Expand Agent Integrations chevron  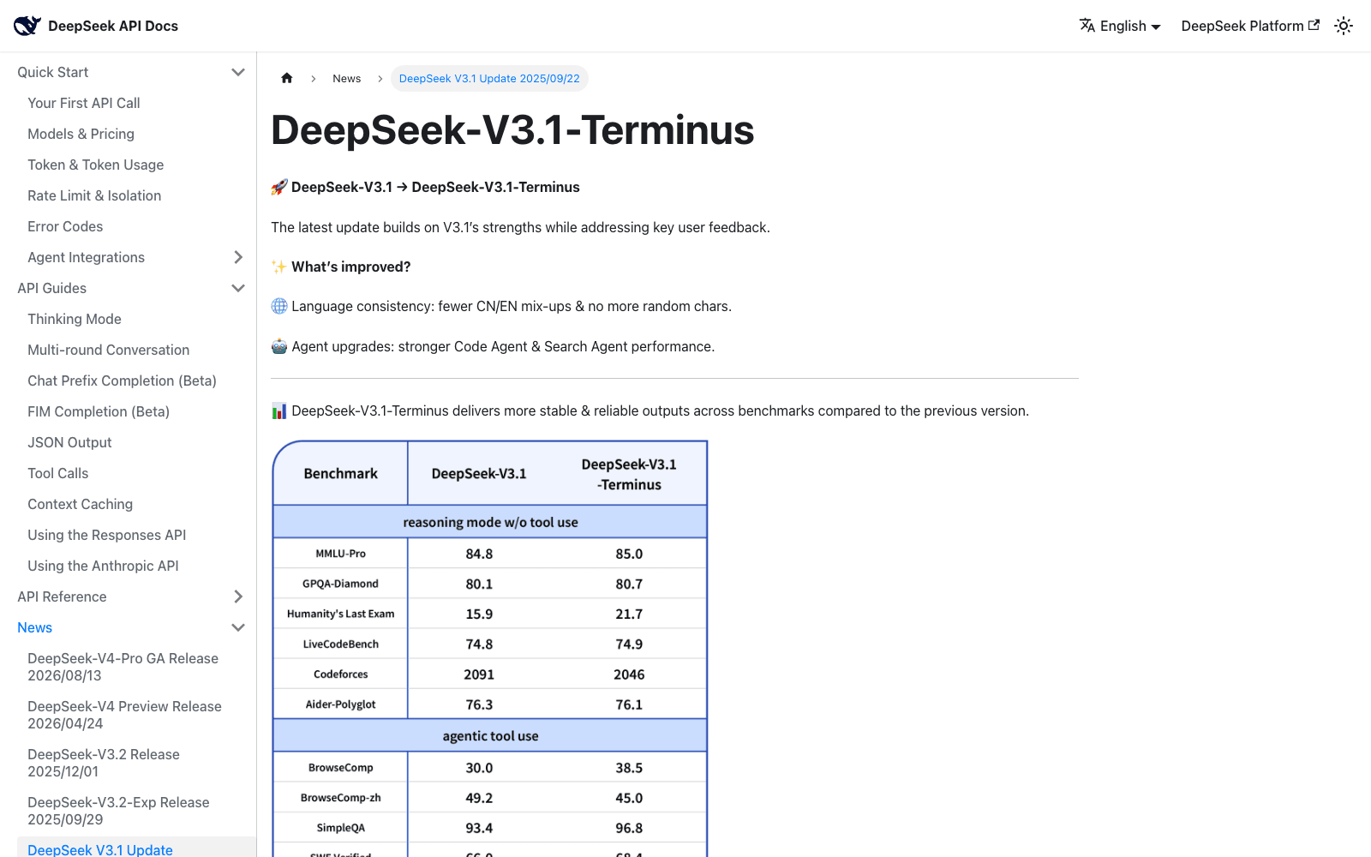point(238,257)
